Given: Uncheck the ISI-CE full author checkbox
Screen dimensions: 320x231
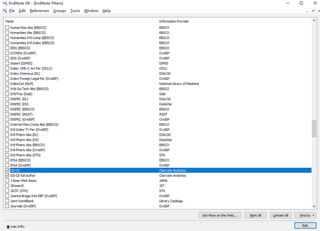Looking at the screenshot, I should [7, 176].
